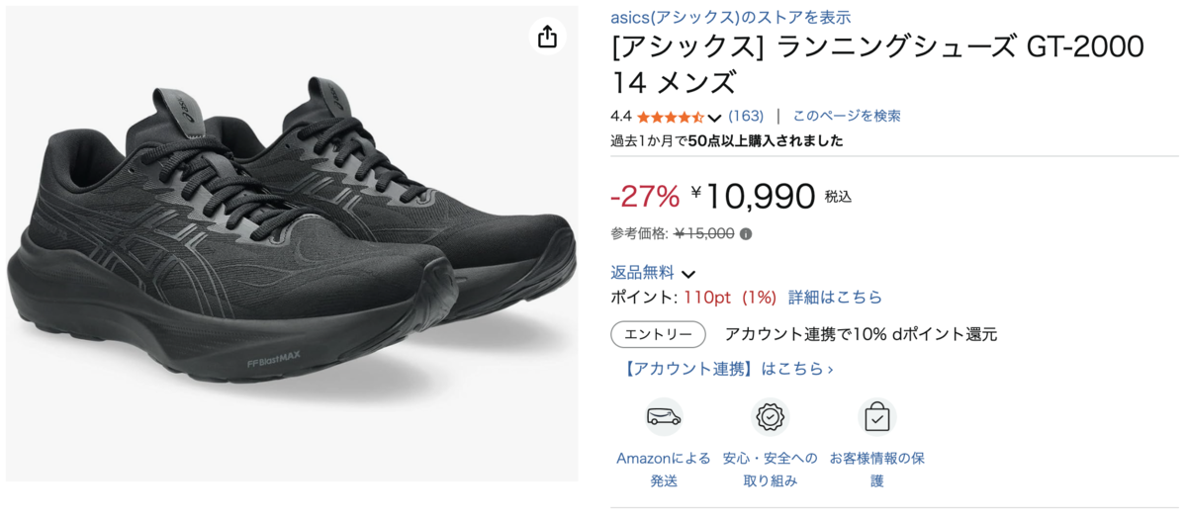Image resolution: width=1187 pixels, height=519 pixels.
Task: Click the このページを検索 link
Action: point(847,116)
